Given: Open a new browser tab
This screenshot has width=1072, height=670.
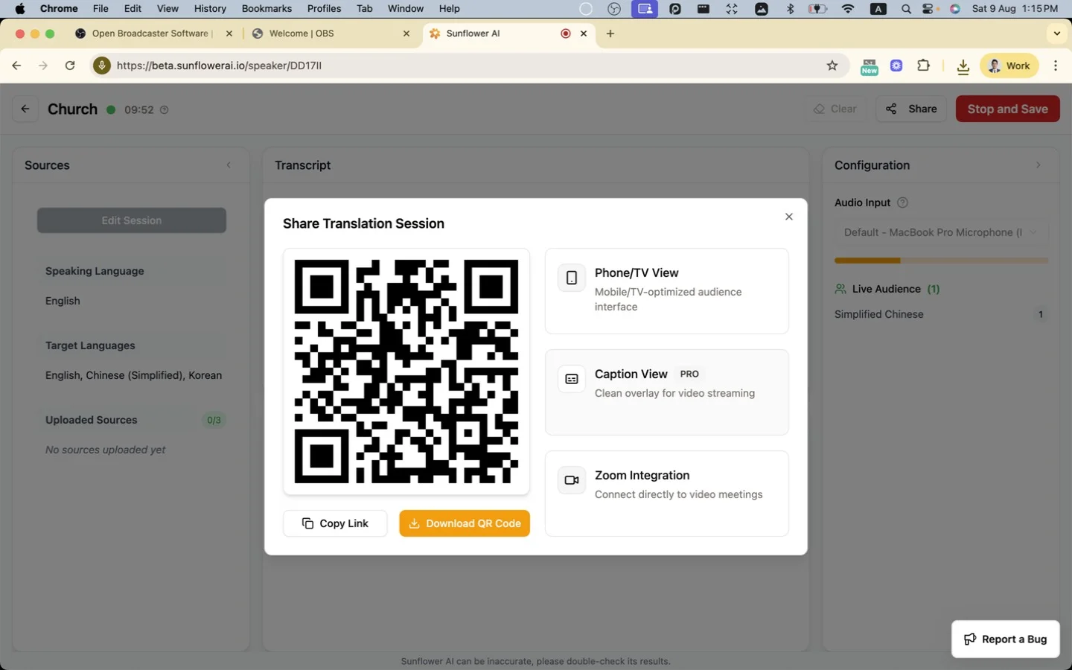Looking at the screenshot, I should (x=610, y=33).
